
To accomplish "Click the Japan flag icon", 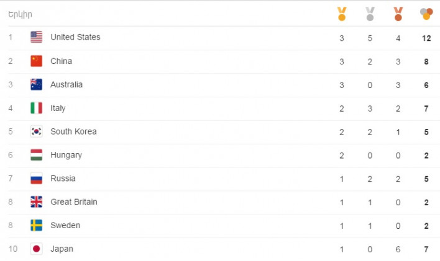I will click(37, 249).
